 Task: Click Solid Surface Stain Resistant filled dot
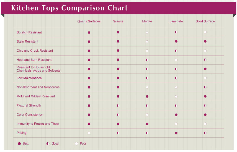point(205,41)
